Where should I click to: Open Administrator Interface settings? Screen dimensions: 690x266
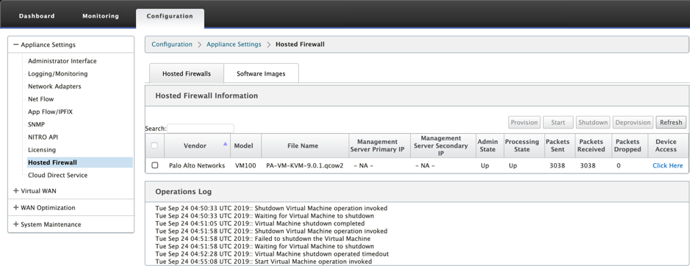(x=62, y=61)
